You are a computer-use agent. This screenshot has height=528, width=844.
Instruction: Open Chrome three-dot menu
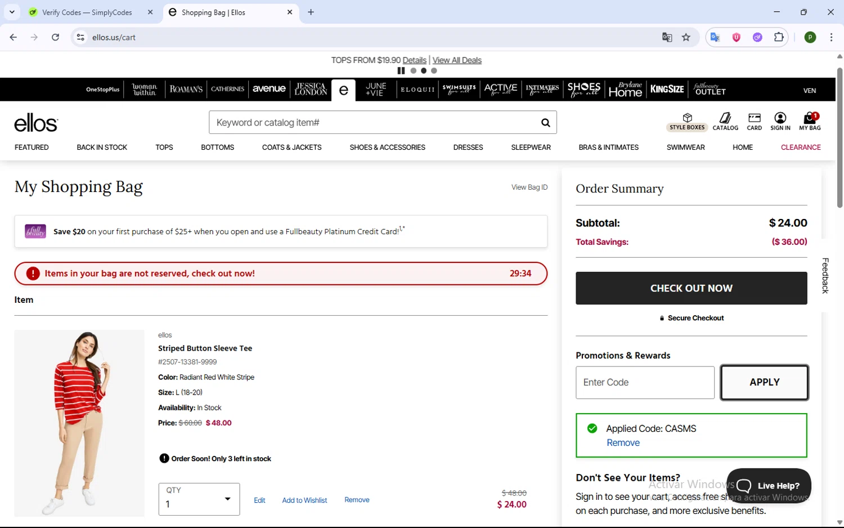pyautogui.click(x=831, y=37)
